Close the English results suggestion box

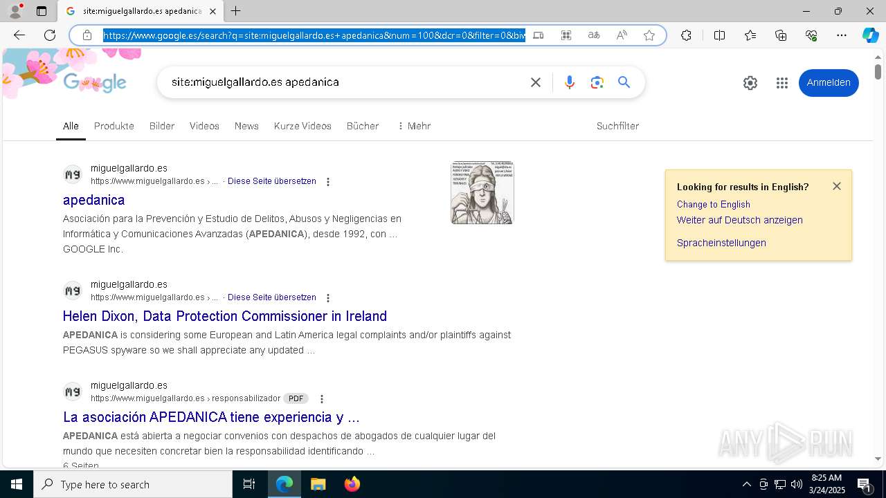[x=837, y=186]
